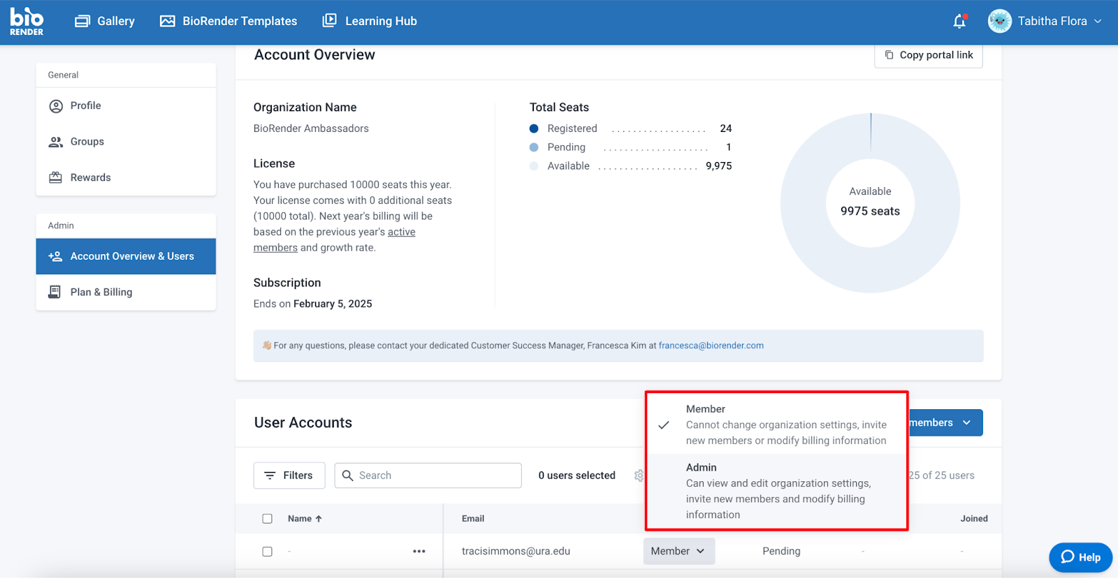
Task: Expand the members button dropdown arrow
Action: [966, 423]
